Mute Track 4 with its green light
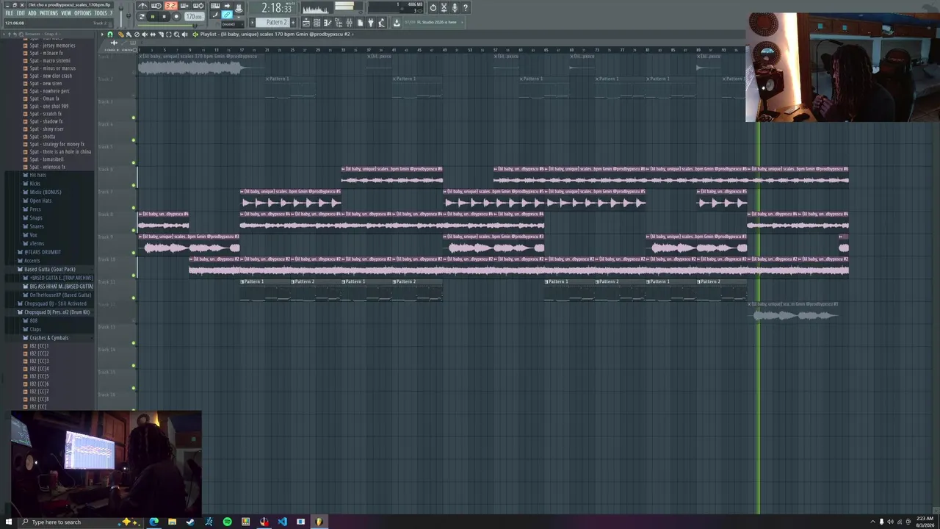 tap(134, 140)
